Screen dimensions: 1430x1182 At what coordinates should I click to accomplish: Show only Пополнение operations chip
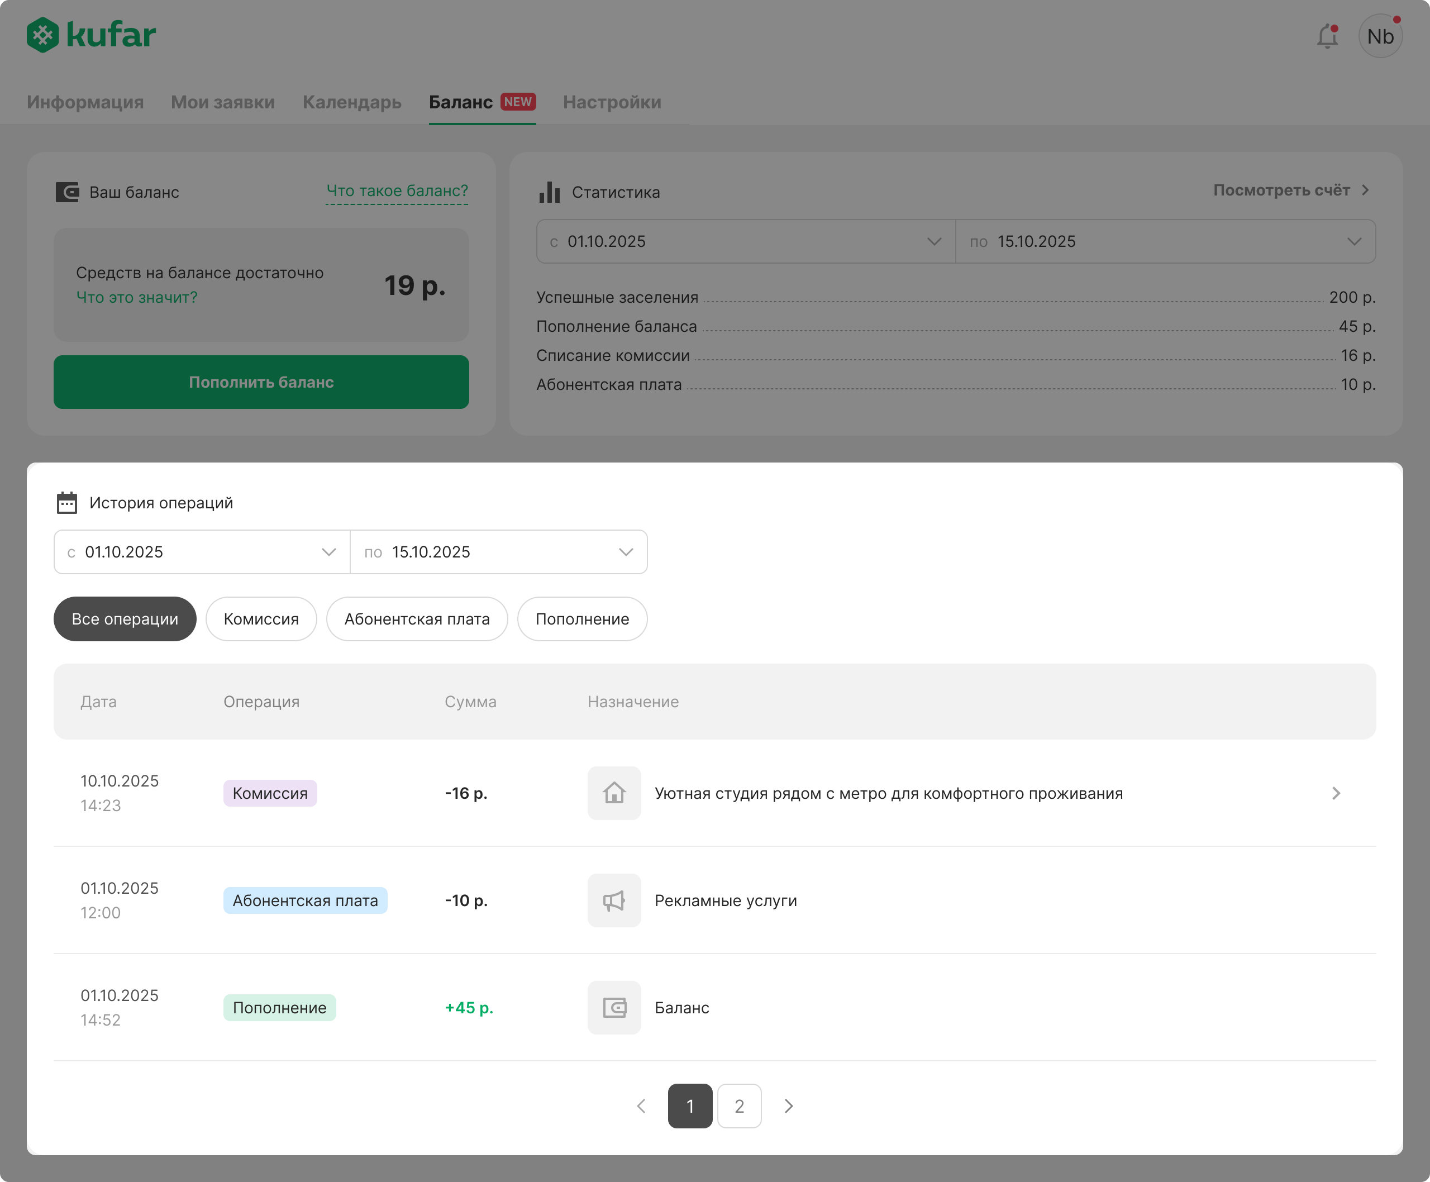pyautogui.click(x=581, y=619)
